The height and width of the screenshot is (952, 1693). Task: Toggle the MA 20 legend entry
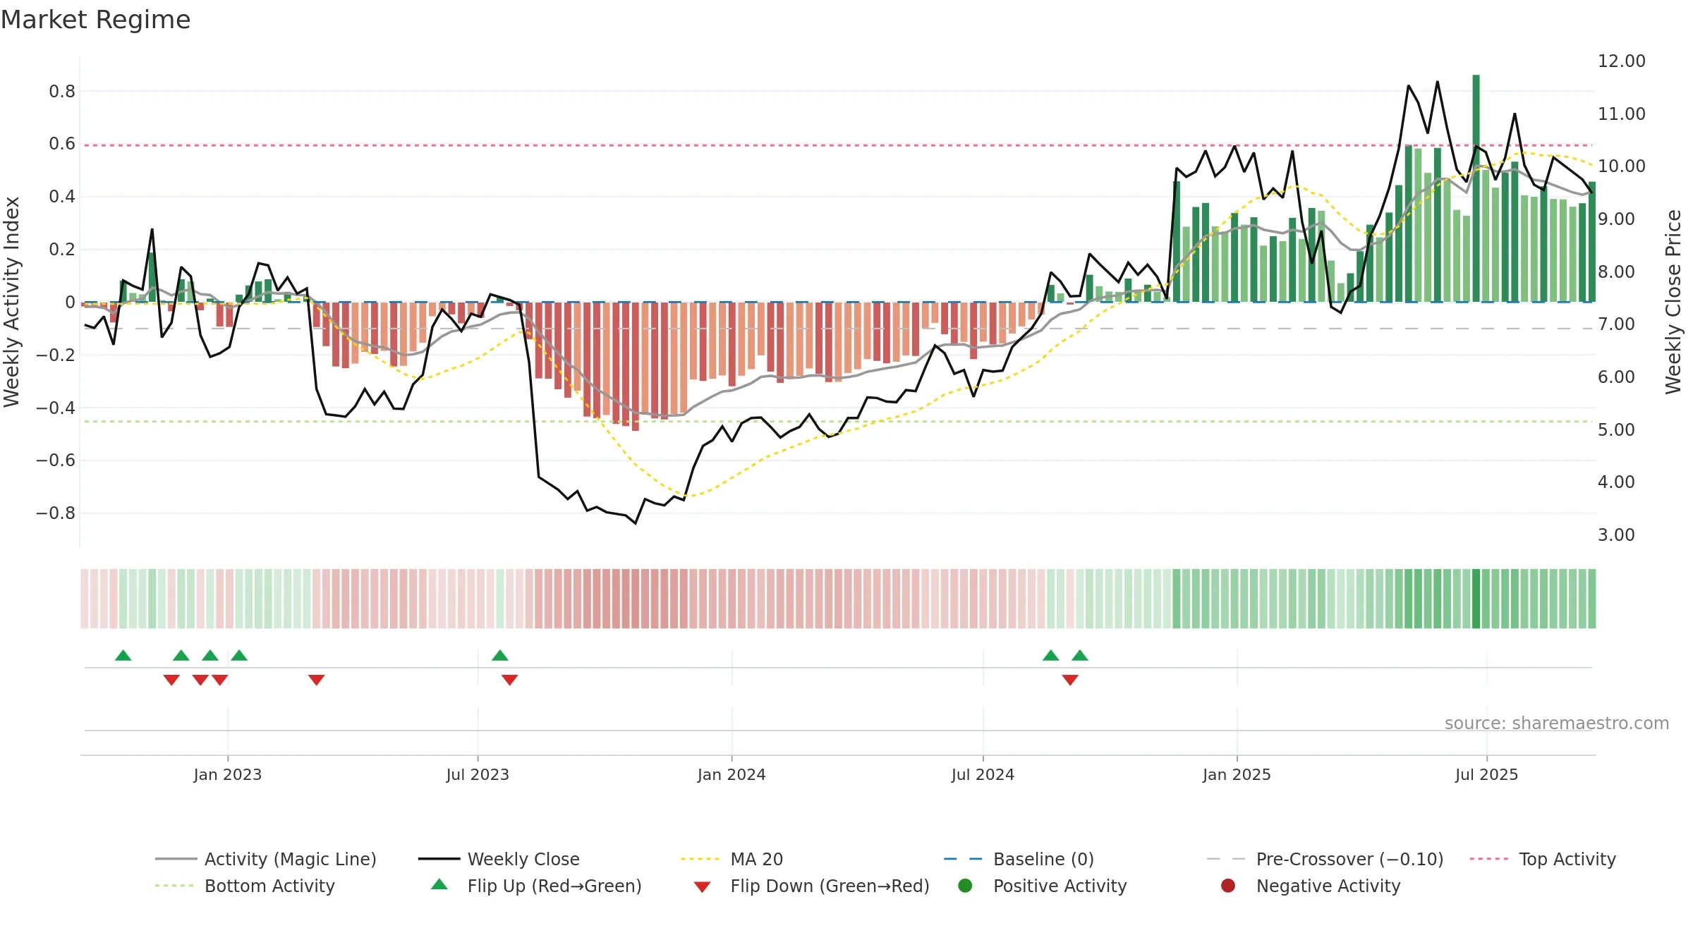(732, 859)
